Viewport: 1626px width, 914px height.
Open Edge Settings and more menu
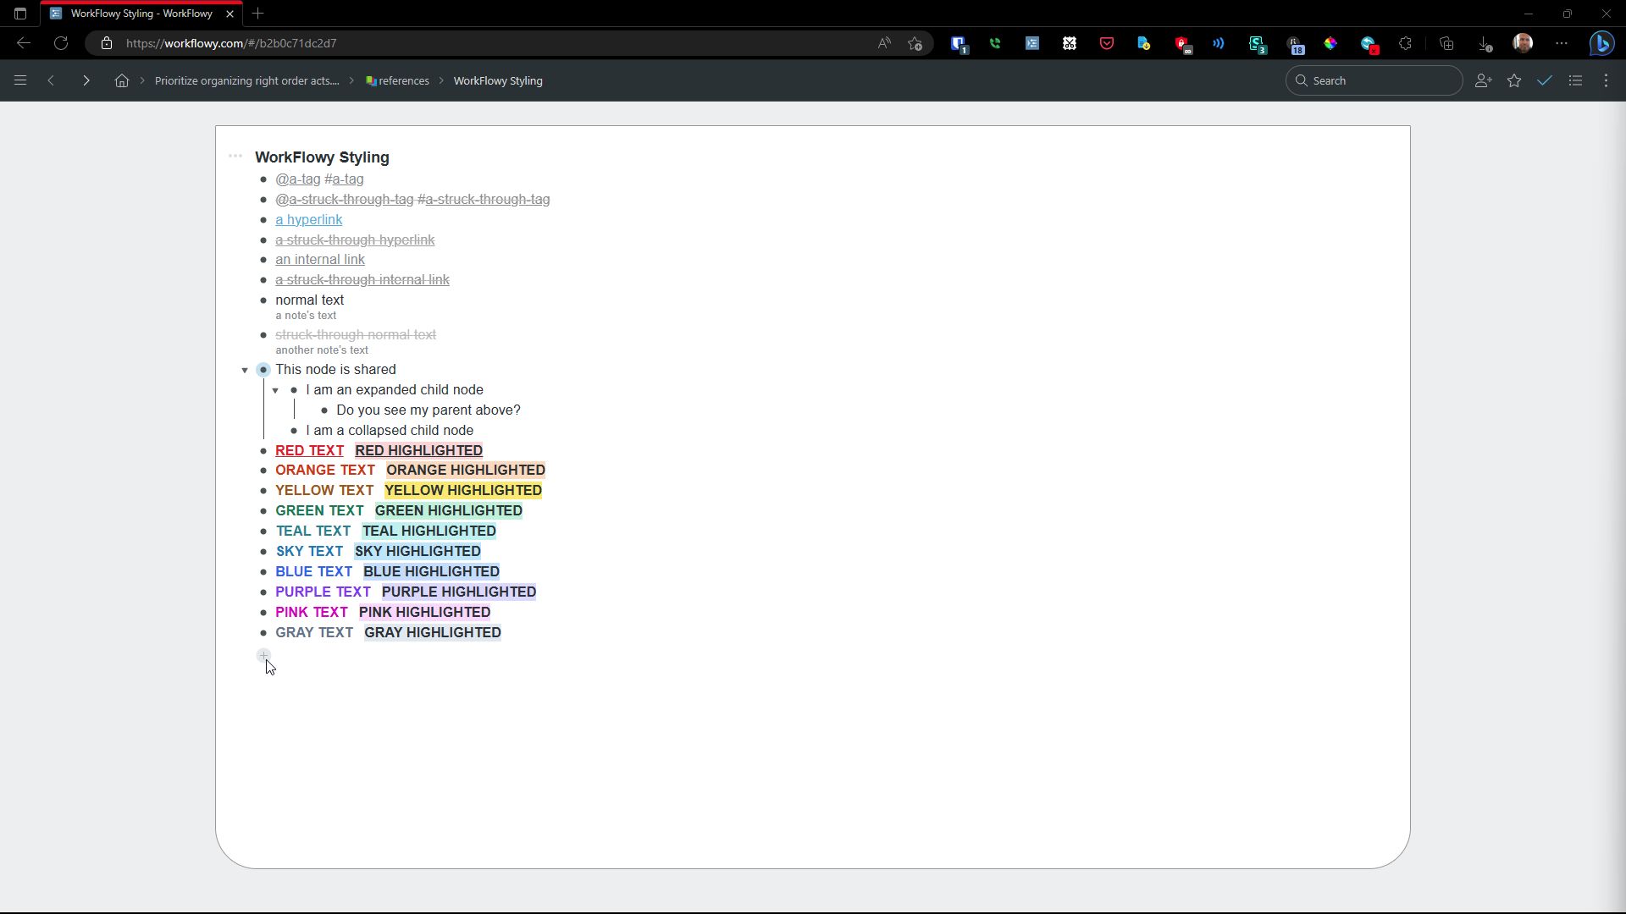click(x=1562, y=43)
